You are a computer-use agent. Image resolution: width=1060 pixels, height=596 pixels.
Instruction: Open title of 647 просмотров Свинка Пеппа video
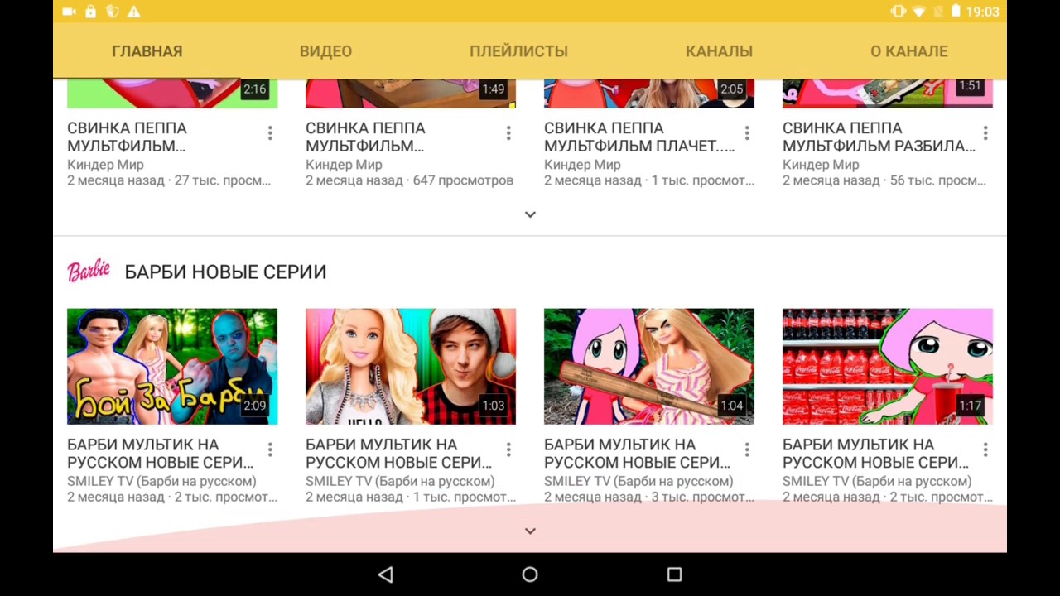(365, 137)
